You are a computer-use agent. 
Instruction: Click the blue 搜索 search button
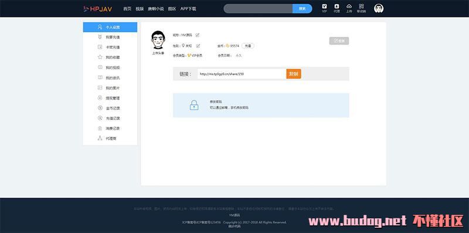click(302, 9)
